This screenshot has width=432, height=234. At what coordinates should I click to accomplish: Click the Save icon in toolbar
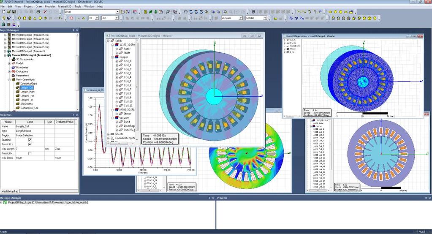point(14,12)
